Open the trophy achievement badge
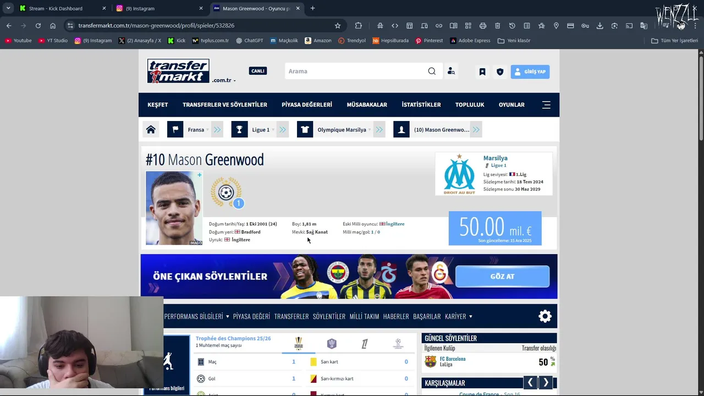The image size is (704, 396). tap(226, 193)
